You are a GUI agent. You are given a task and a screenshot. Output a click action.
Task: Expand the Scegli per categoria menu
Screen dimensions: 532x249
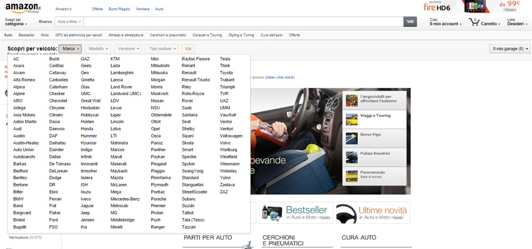(x=16, y=22)
